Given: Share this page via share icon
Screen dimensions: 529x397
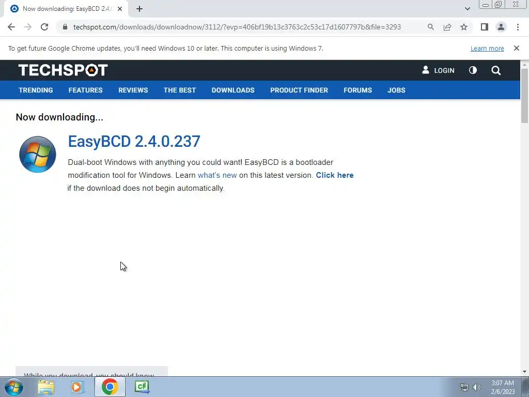Looking at the screenshot, I should click(x=447, y=27).
